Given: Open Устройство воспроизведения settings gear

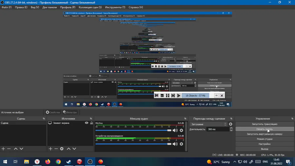Looking at the screenshot, I should coord(181,144).
